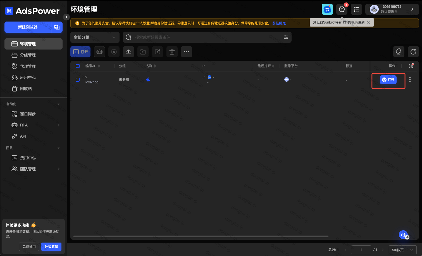Open the 全部分组 group dropdown
This screenshot has width=422, height=256.
95,37
